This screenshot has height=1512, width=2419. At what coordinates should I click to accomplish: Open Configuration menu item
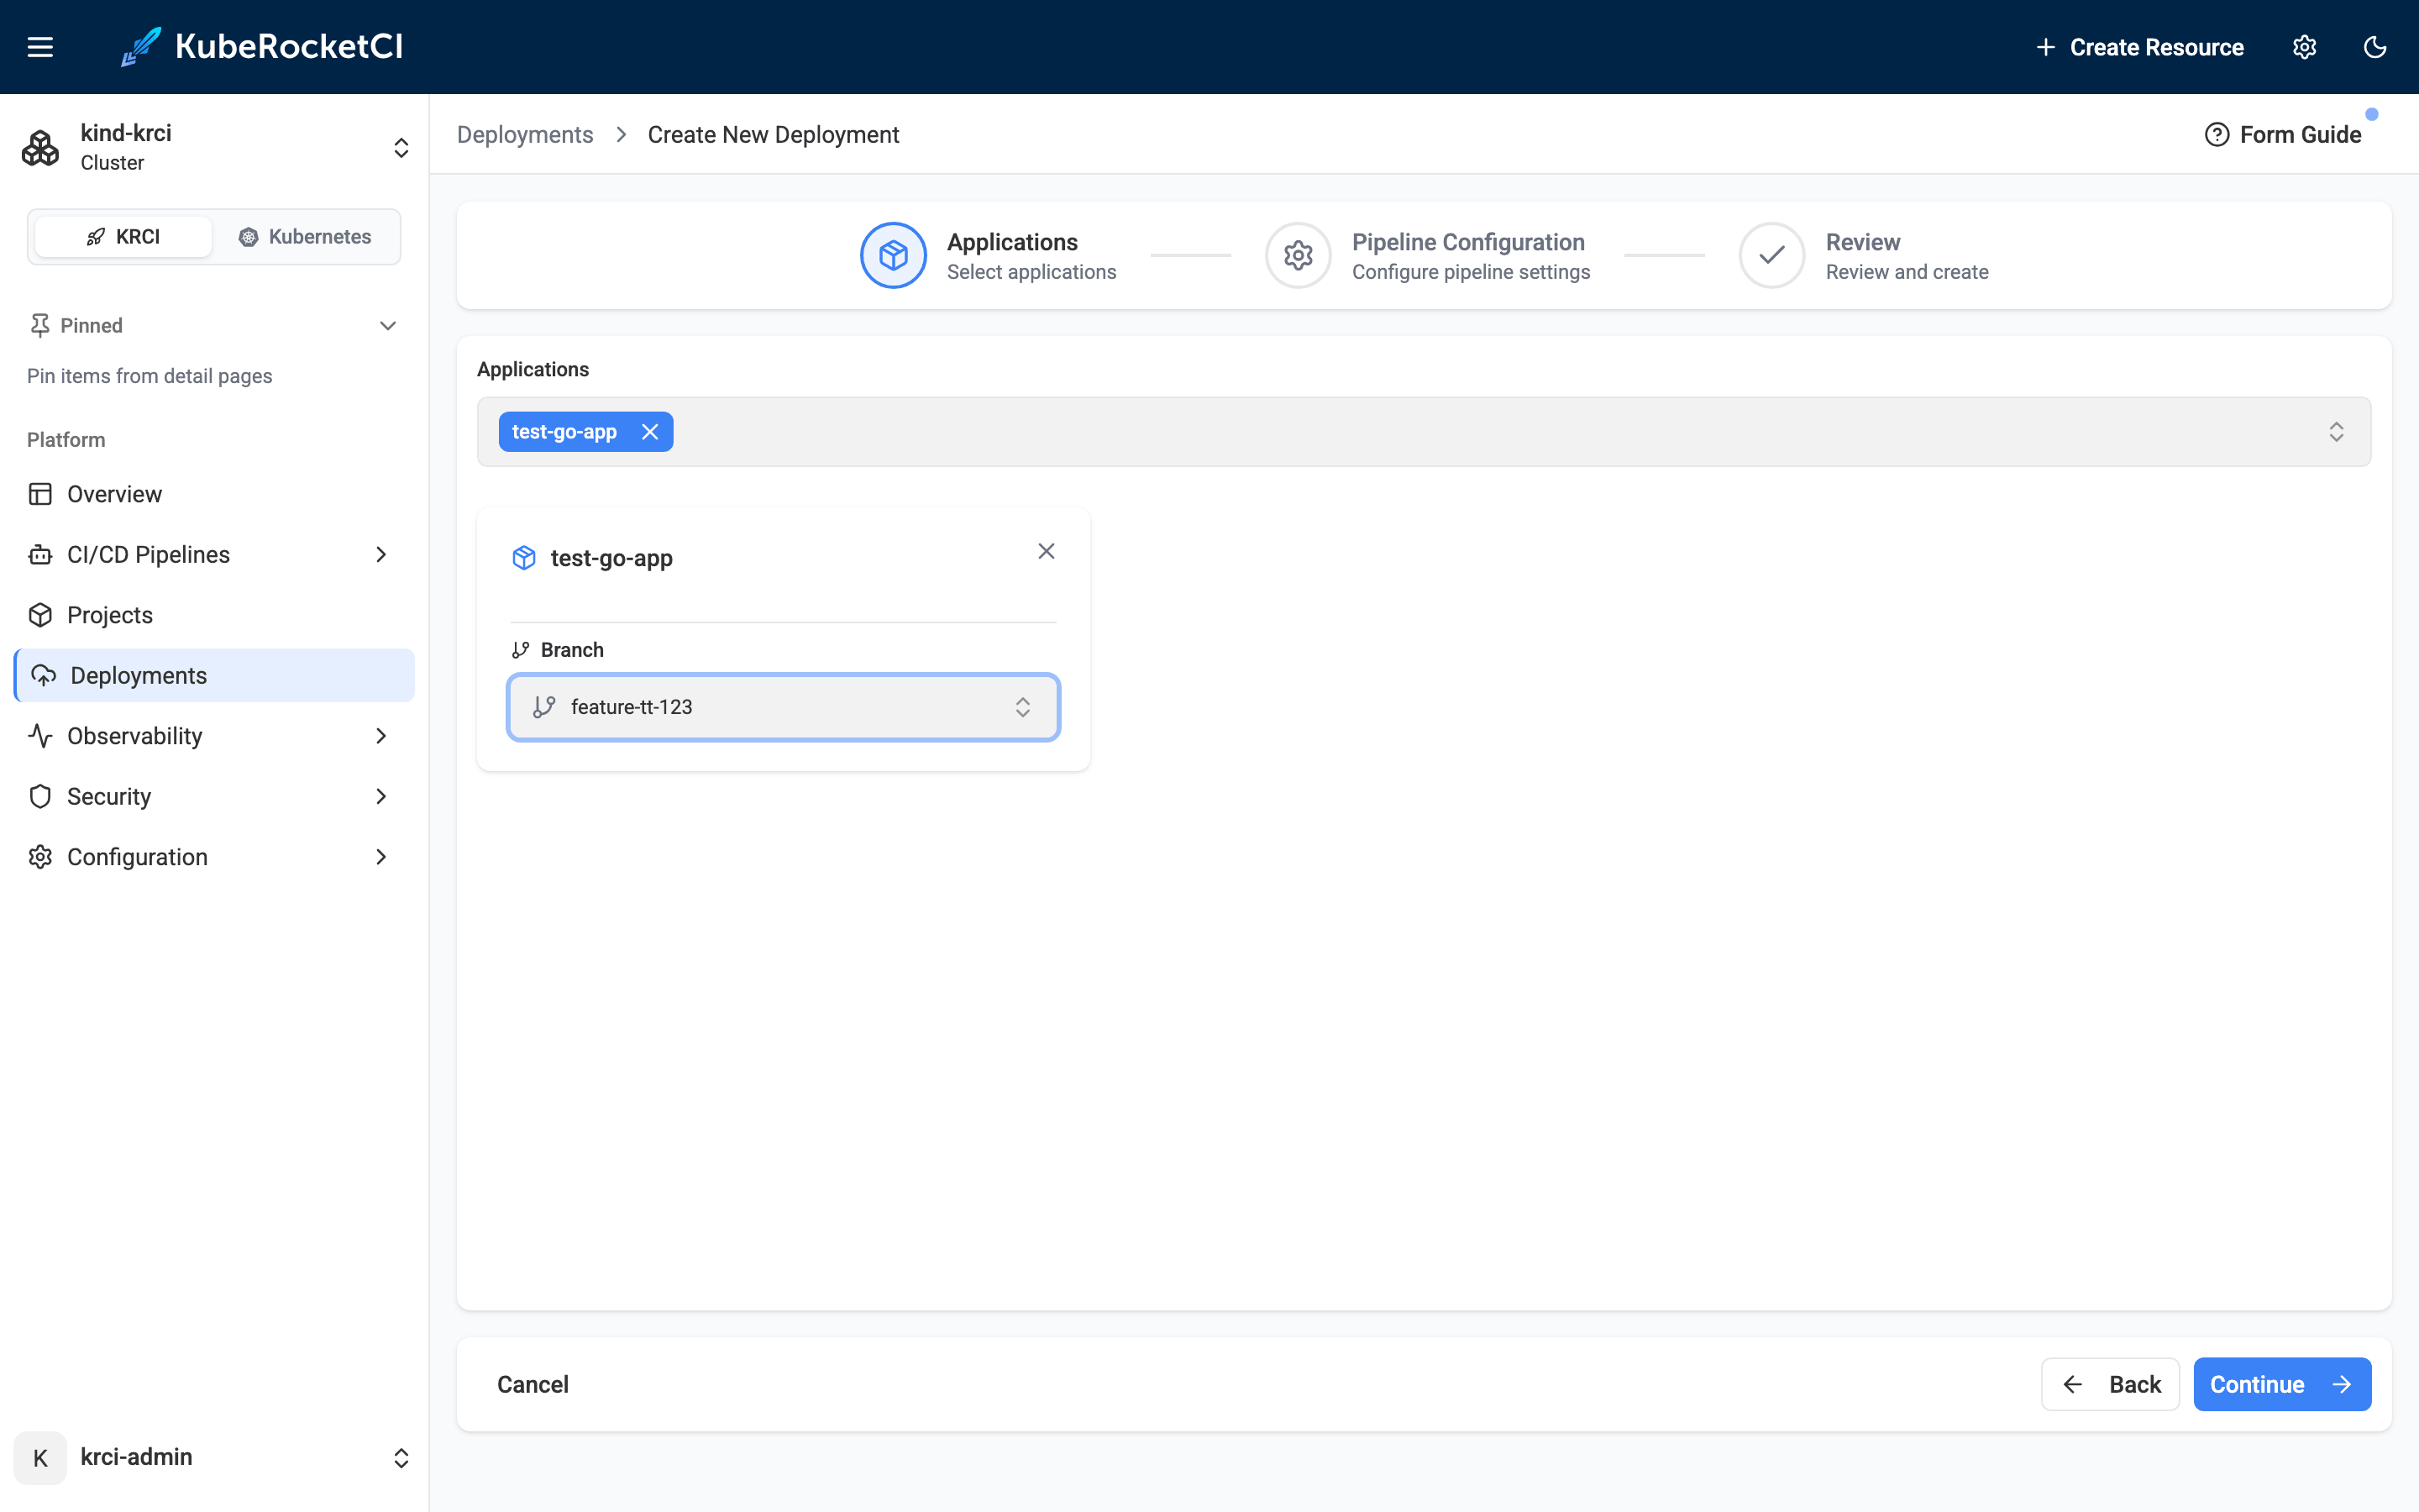coord(214,857)
